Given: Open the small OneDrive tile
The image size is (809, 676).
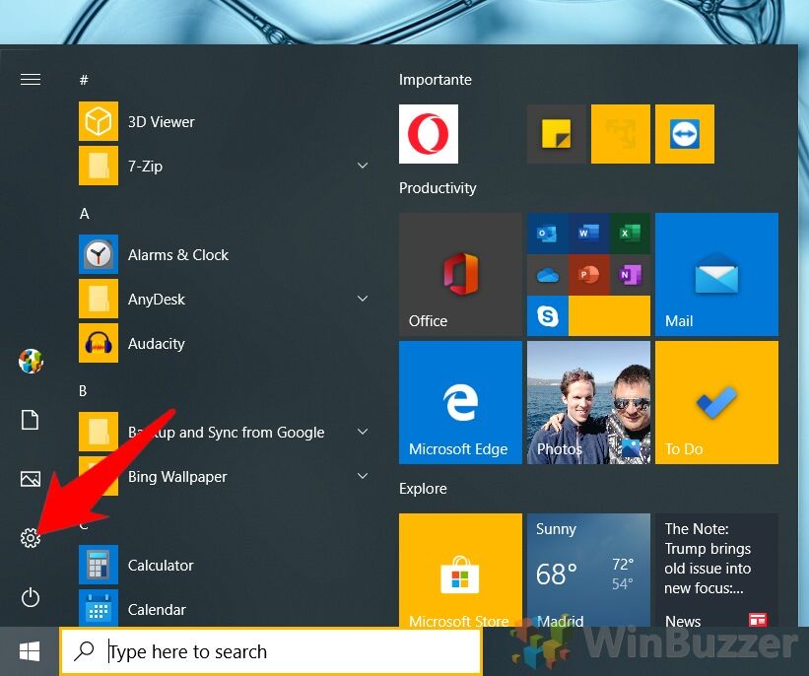Looking at the screenshot, I should click(x=548, y=275).
